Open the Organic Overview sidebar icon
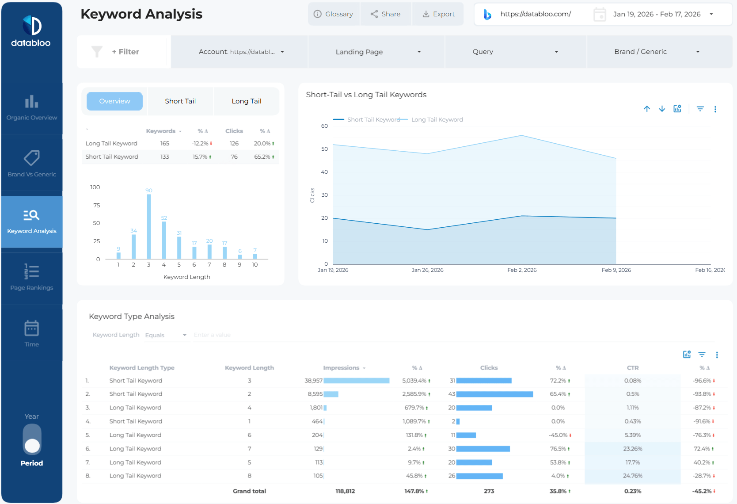The width and height of the screenshot is (737, 504). point(31,102)
